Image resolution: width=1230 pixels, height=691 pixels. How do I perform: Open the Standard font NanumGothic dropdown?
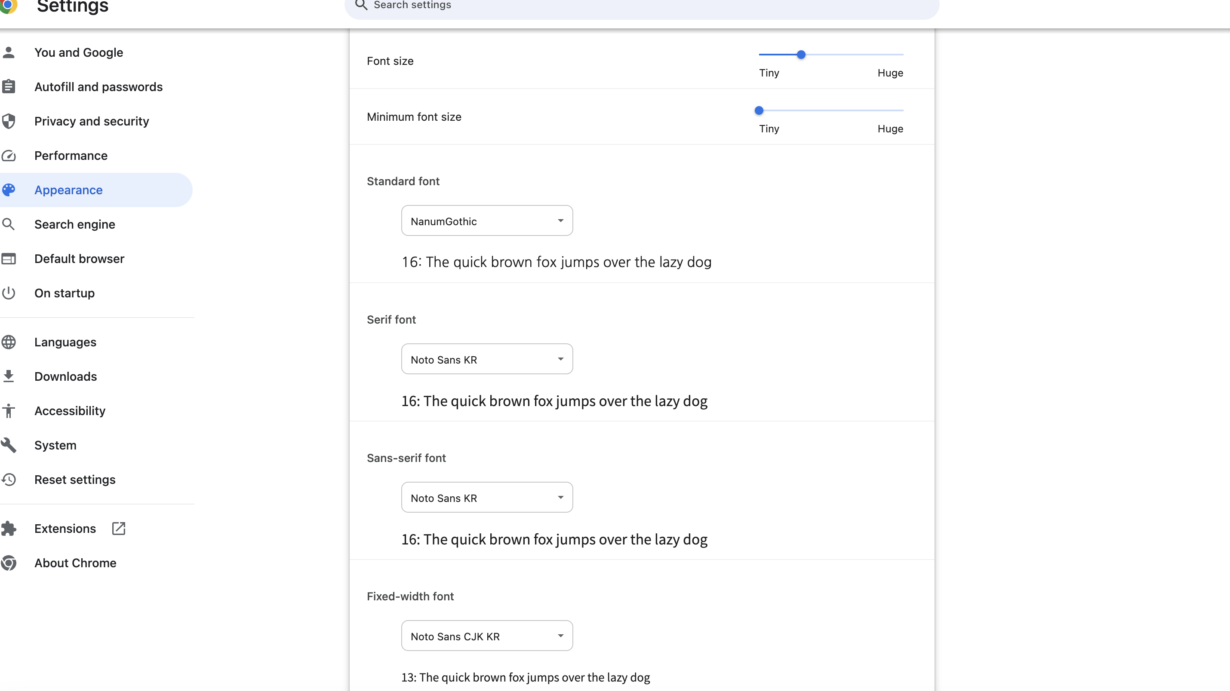(486, 221)
